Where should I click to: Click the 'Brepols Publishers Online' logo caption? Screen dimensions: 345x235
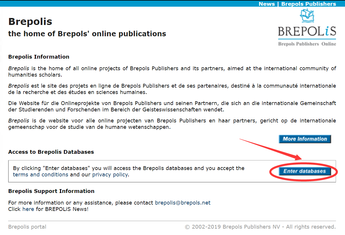(307, 44)
